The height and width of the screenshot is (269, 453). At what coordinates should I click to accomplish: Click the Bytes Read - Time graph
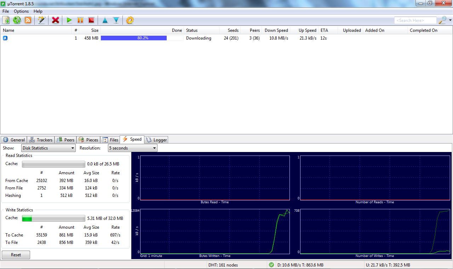[215, 178]
